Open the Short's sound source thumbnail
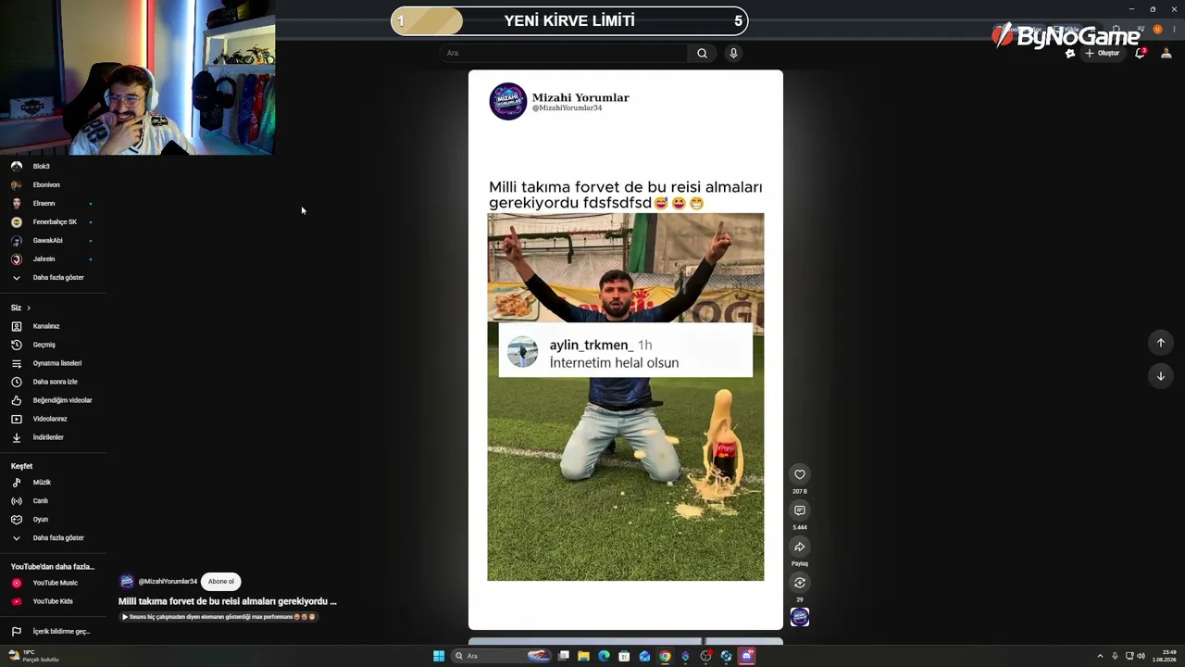 (x=800, y=617)
